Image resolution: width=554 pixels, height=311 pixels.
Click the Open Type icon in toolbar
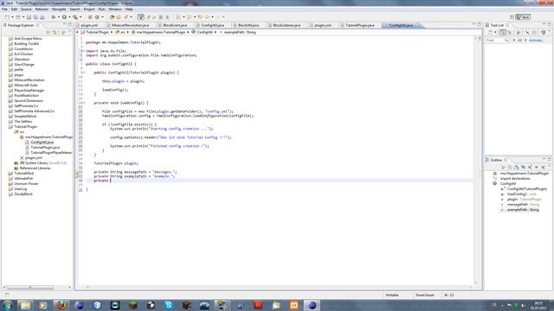click(x=113, y=17)
